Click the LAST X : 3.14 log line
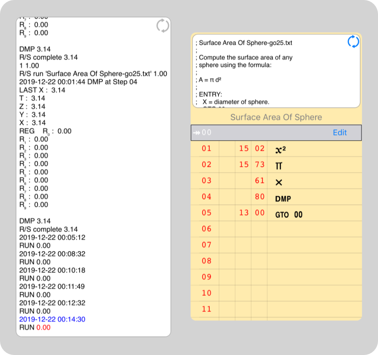 (x=42, y=90)
